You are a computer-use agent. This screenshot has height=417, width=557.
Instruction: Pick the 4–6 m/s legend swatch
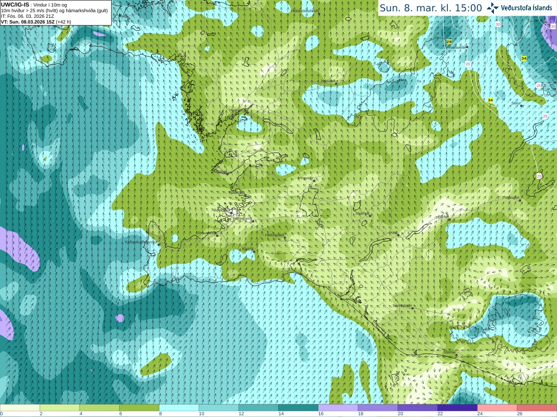pyautogui.click(x=99, y=408)
